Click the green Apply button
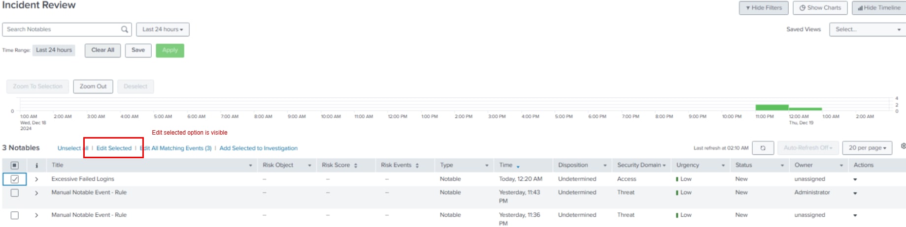906x227 pixels. point(170,50)
